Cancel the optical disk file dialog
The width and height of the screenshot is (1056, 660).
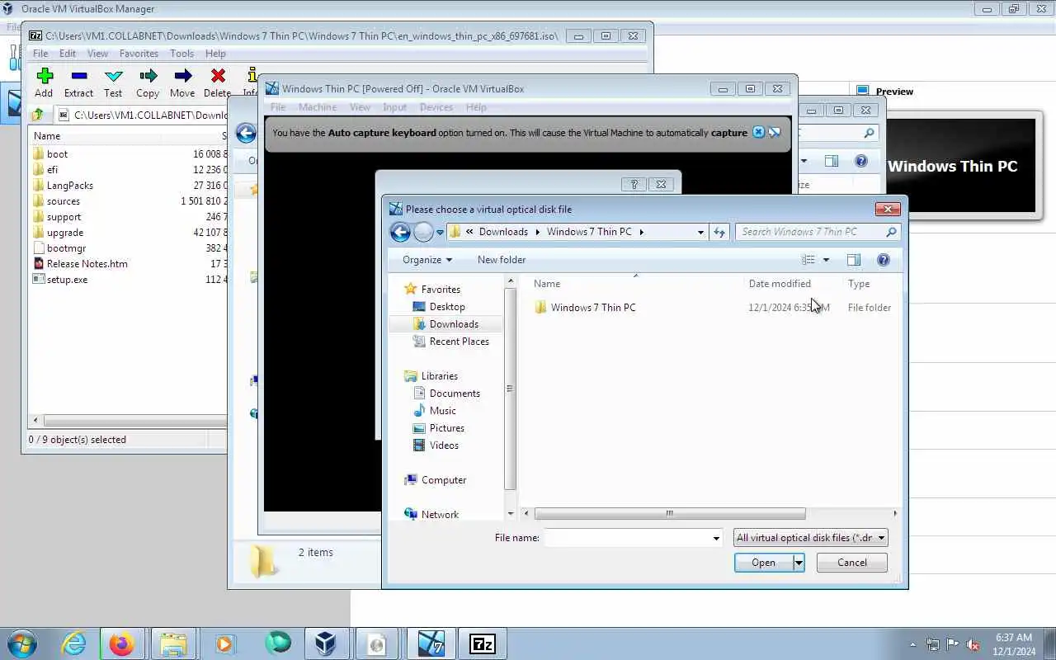[852, 563]
